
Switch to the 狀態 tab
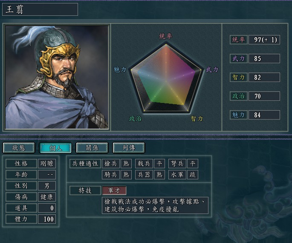point(19,148)
